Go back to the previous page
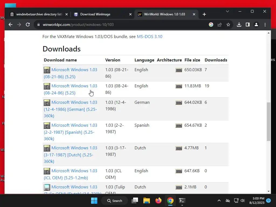Screen dimensions: 276x207 coord(11,25)
